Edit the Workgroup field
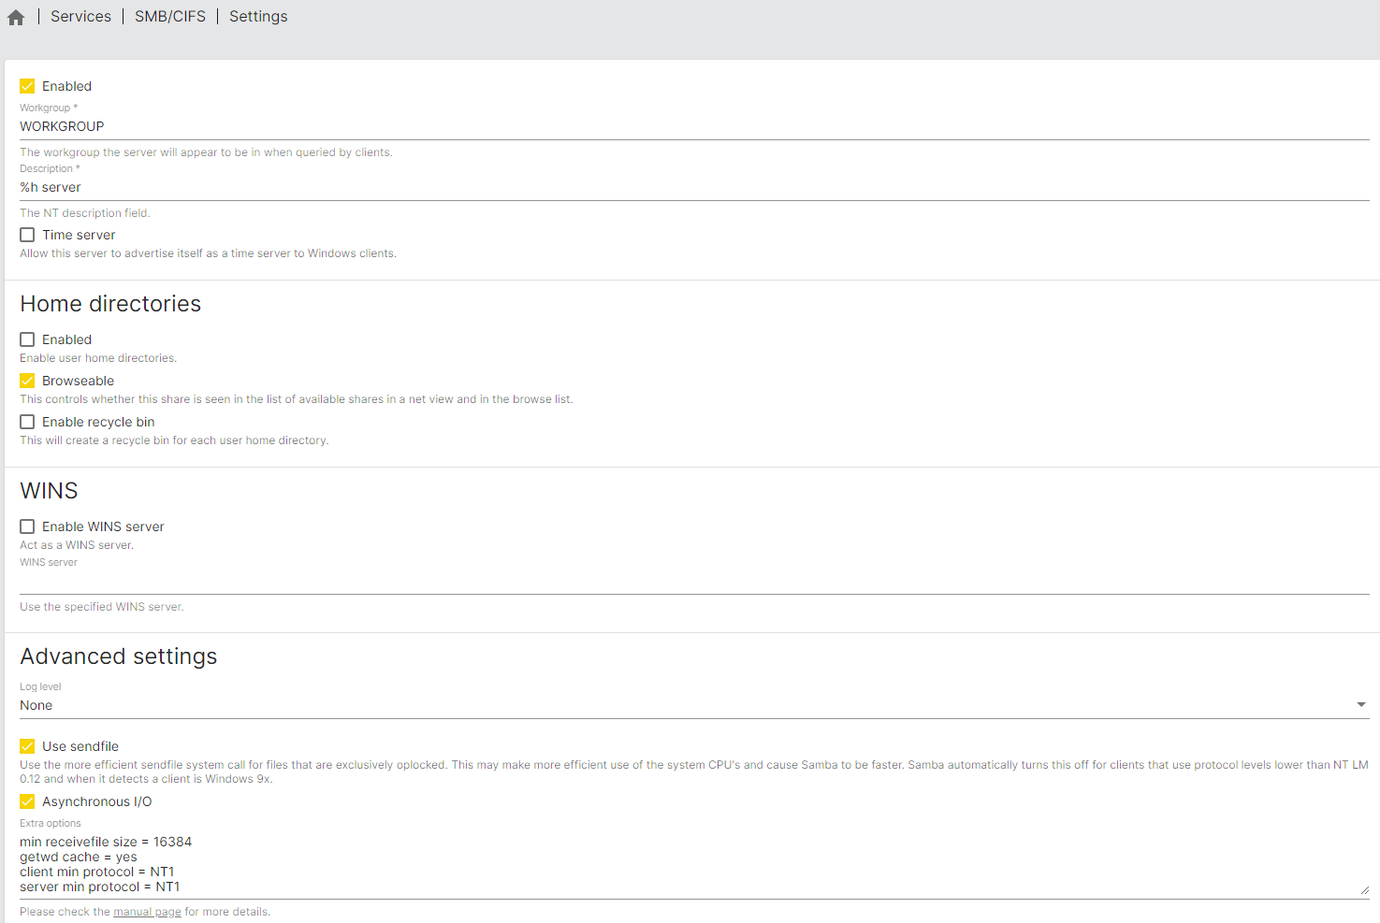The image size is (1380, 923). point(694,126)
